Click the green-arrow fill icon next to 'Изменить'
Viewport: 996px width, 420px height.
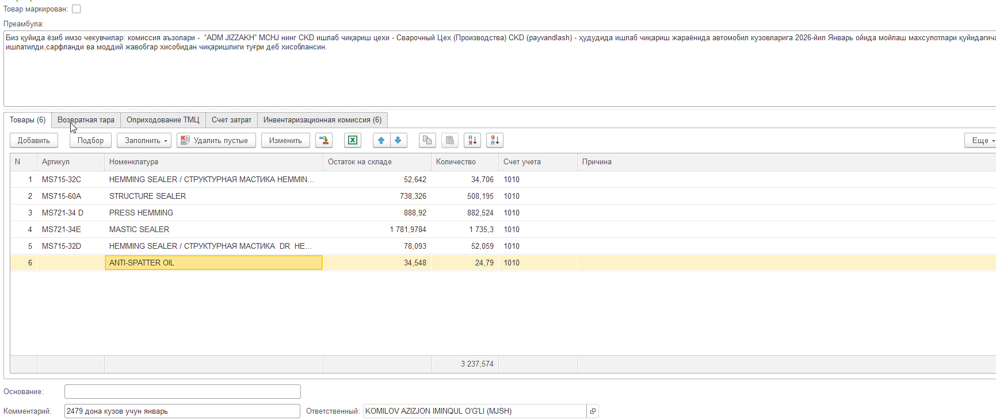pos(324,140)
